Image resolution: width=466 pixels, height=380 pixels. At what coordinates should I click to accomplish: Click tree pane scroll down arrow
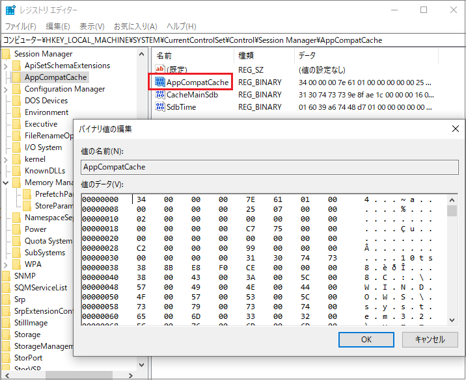coord(141,365)
